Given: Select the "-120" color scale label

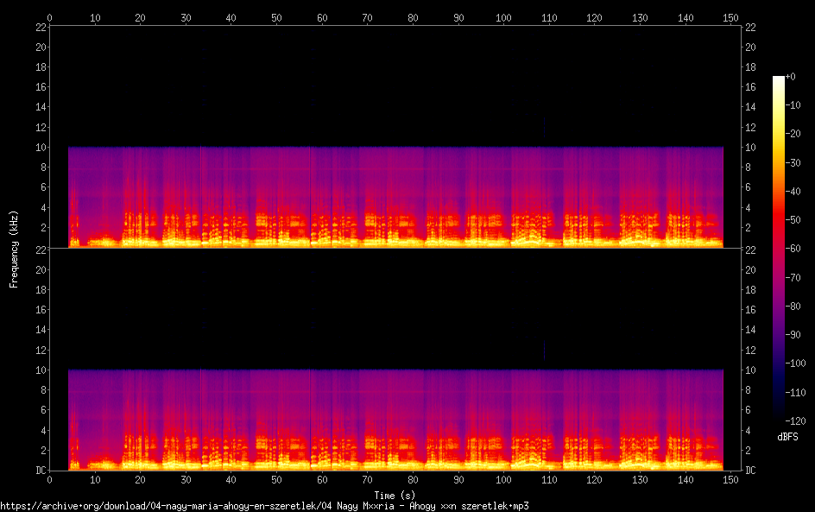Looking at the screenshot, I should [x=795, y=421].
